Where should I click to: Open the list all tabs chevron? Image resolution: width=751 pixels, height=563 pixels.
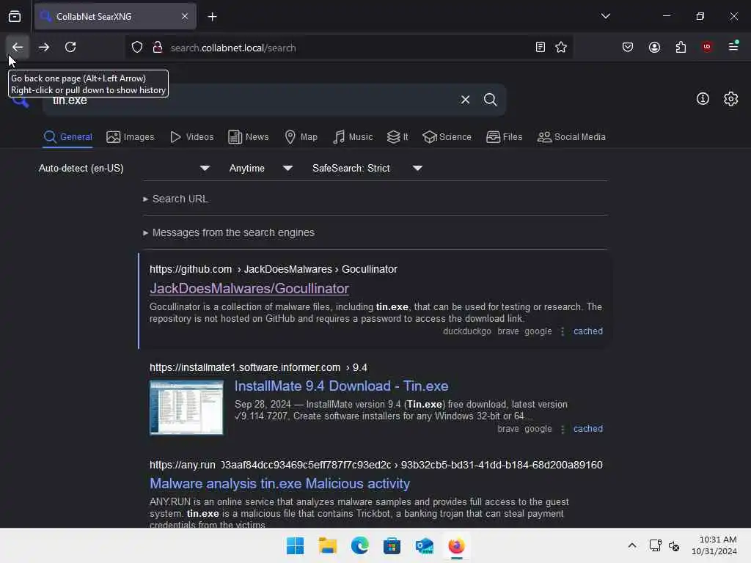pyautogui.click(x=605, y=16)
